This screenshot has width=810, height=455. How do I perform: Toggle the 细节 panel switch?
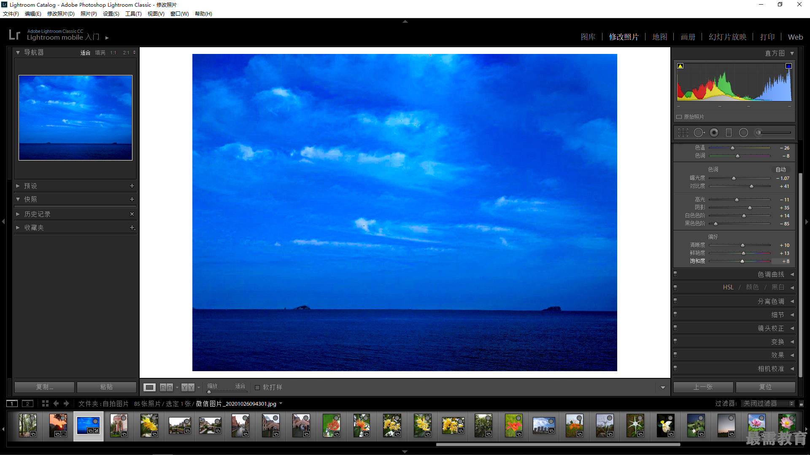point(675,315)
